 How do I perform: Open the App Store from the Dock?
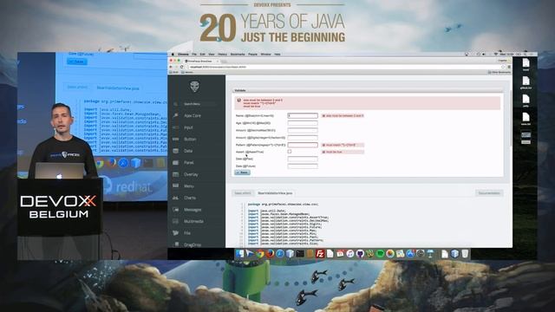click(x=410, y=254)
